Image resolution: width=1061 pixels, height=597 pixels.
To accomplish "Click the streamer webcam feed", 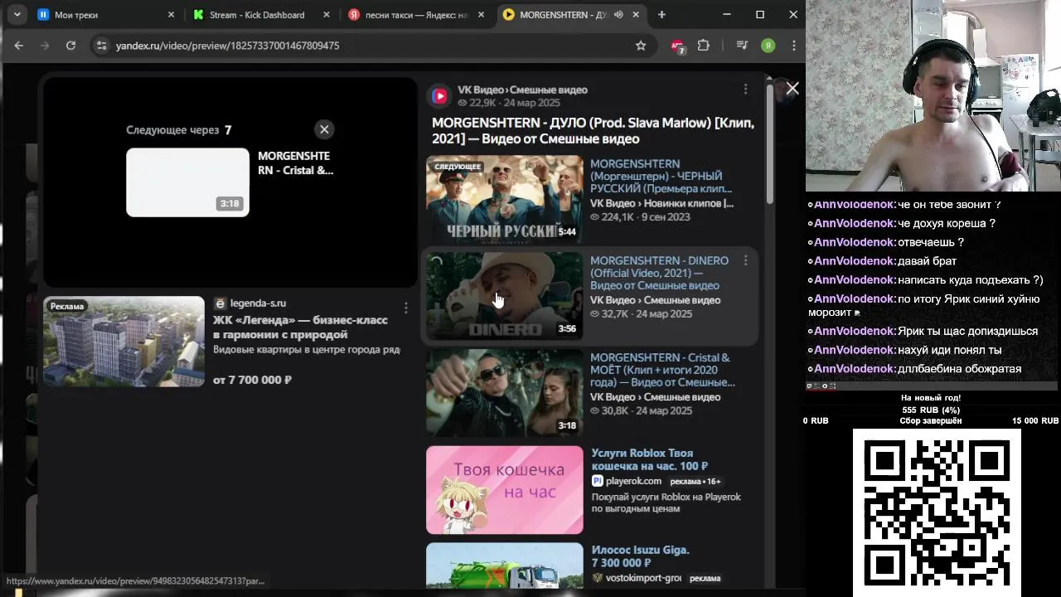I will click(x=933, y=96).
